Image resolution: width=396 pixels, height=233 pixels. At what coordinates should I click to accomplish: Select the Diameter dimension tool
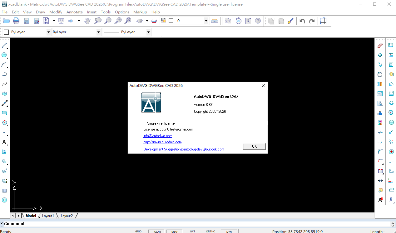[391, 123]
